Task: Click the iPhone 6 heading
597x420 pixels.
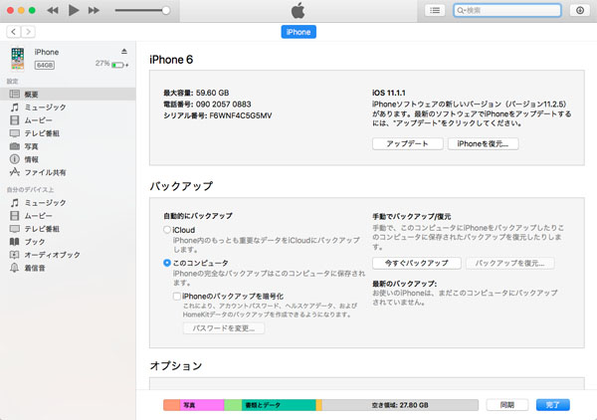Action: [171, 60]
